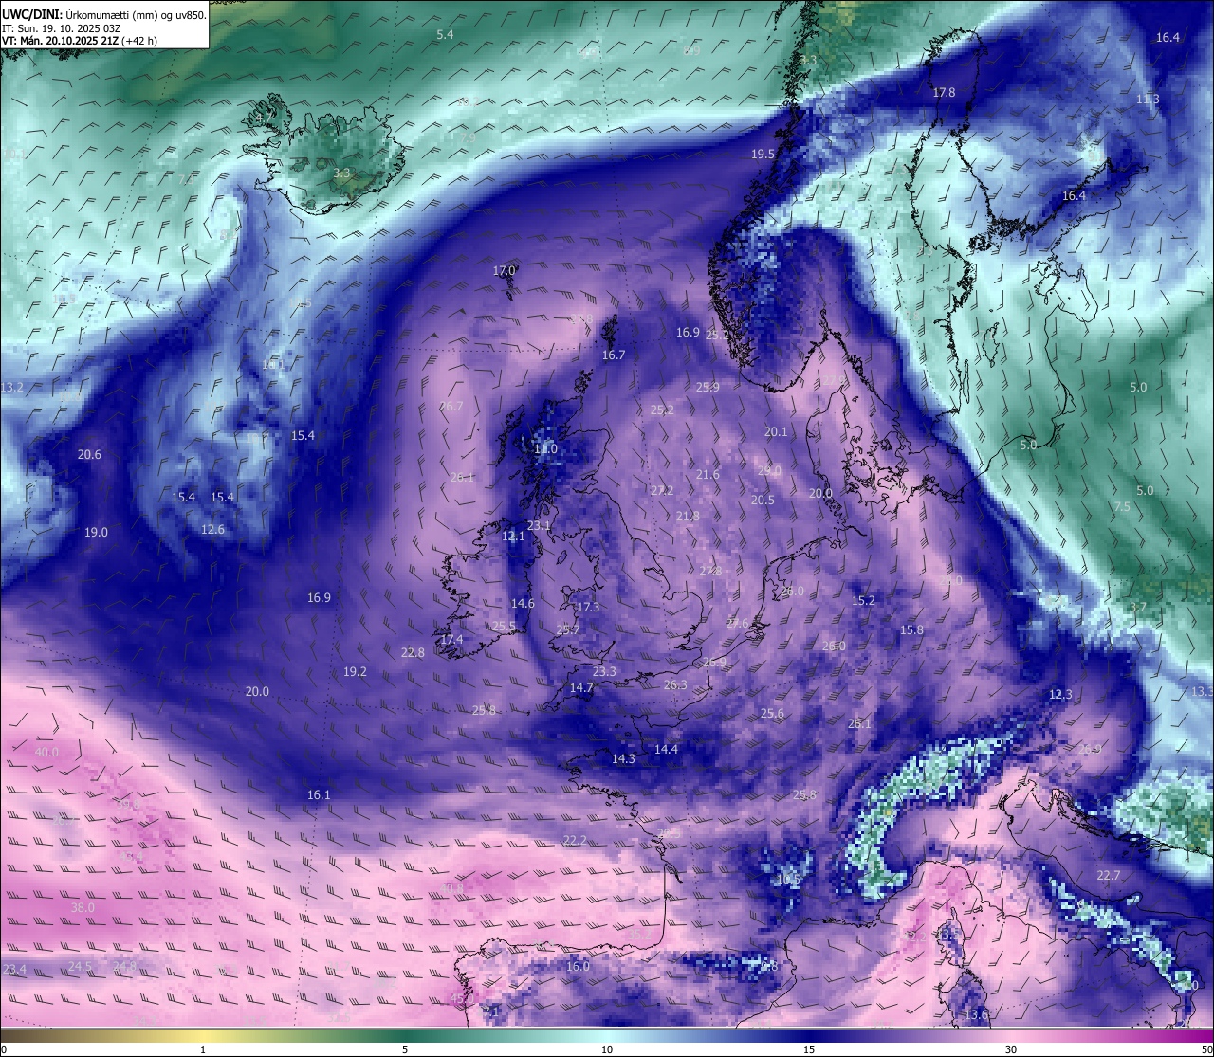Click the map value "25.7" near the Bristol Channel
Image resolution: width=1214 pixels, height=1057 pixels.
[568, 630]
